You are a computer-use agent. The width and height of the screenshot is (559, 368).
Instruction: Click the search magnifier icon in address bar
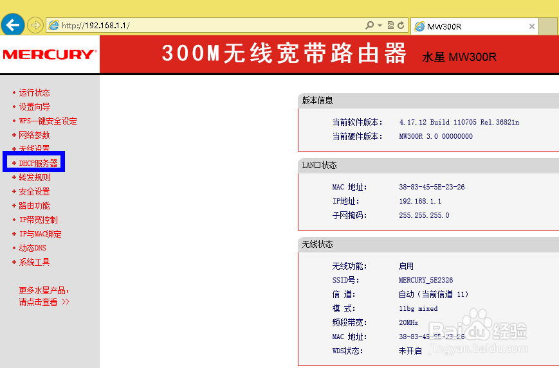click(x=370, y=25)
